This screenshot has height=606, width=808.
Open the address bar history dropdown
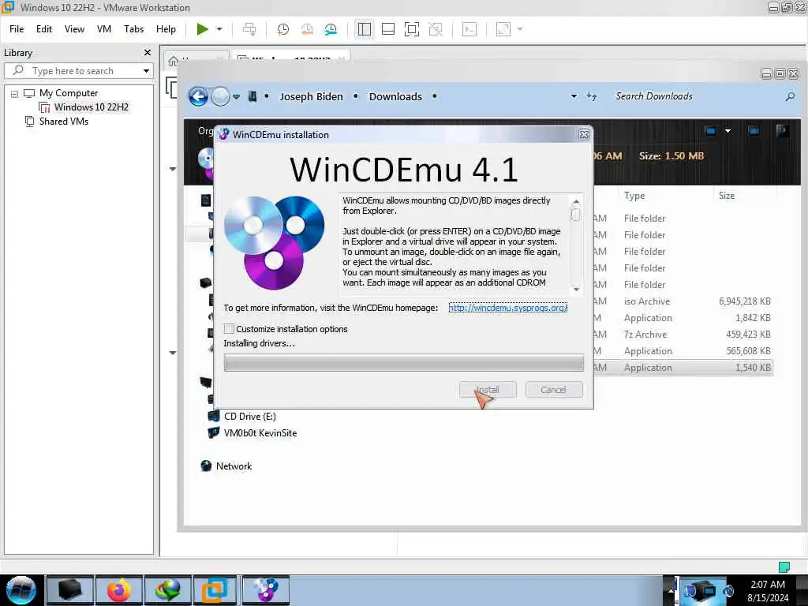(x=574, y=96)
